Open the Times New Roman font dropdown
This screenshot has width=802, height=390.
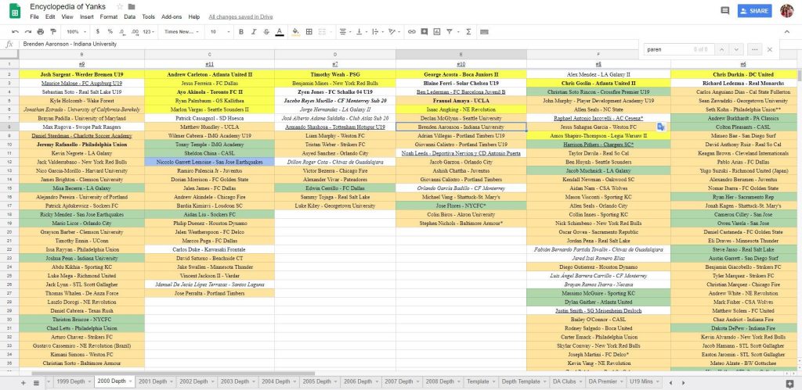(x=182, y=31)
